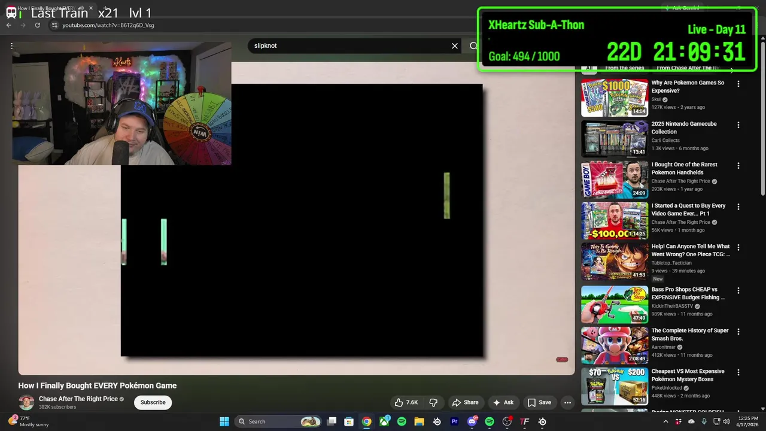The width and height of the screenshot is (766, 431).
Task: Open 'Why Are Pokemon Games So Expensive?' thumbnail
Action: point(615,98)
